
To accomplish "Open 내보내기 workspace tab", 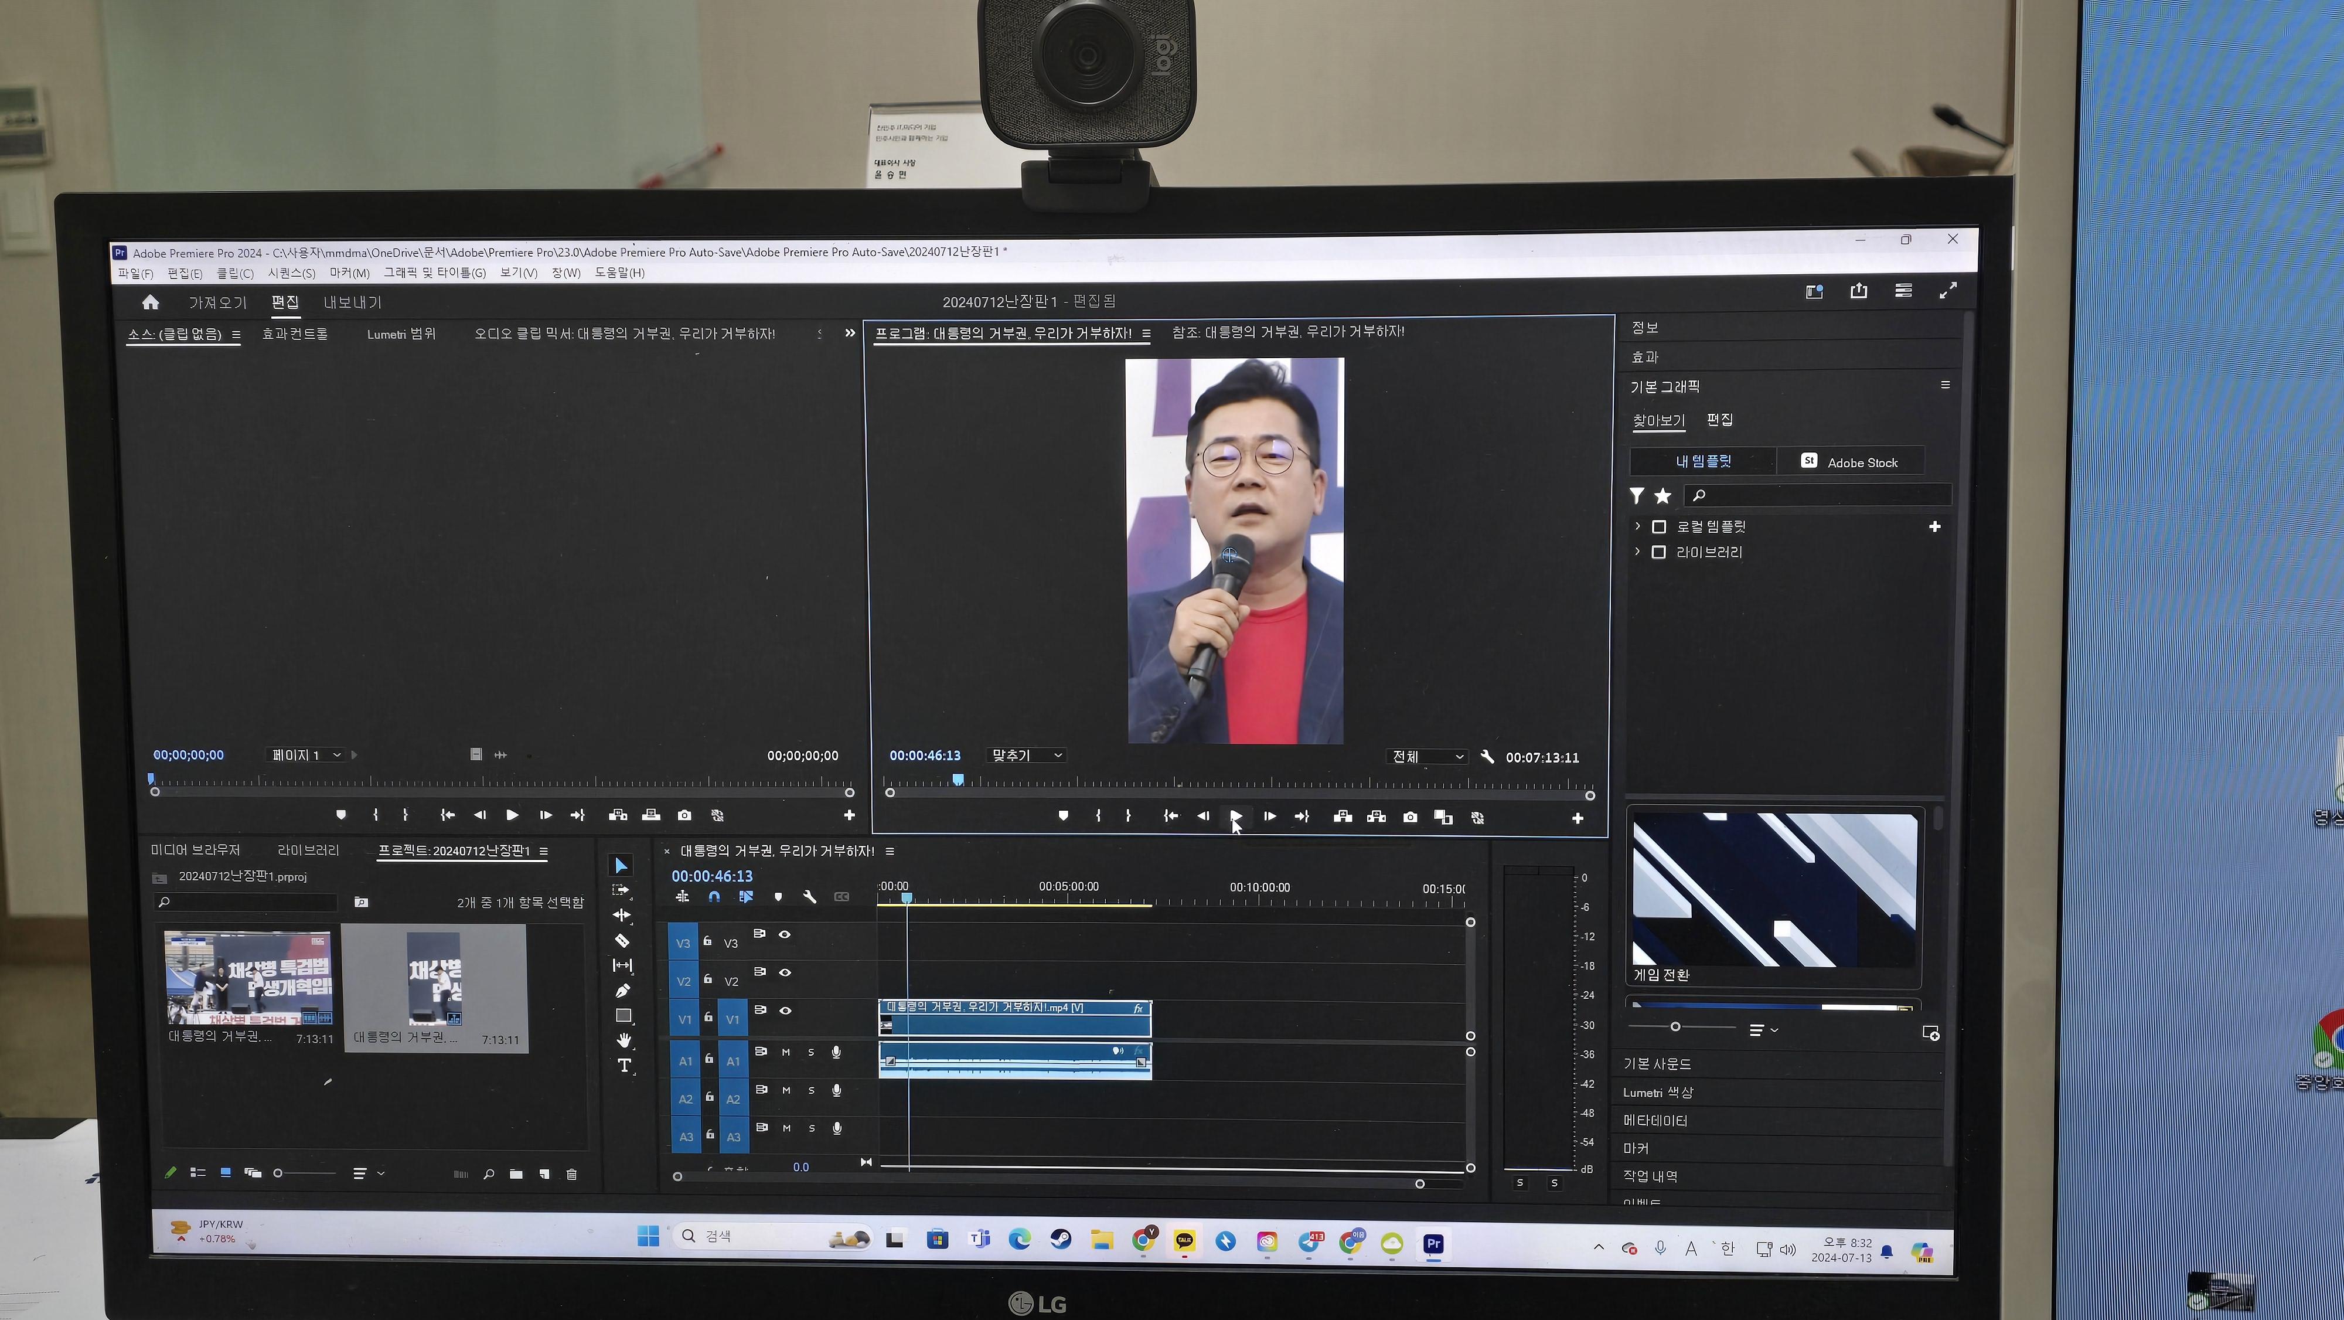I will tap(353, 302).
